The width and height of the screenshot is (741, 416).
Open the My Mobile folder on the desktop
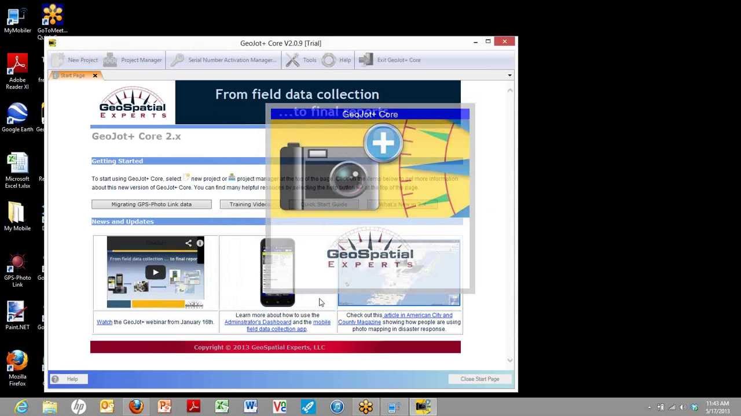[17, 217]
